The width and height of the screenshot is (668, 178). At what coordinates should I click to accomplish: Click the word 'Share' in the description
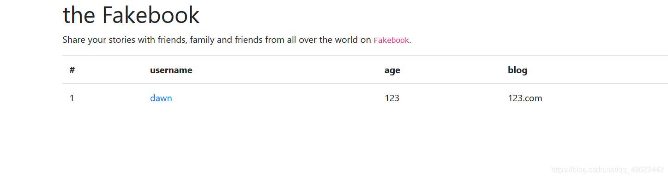click(x=74, y=40)
